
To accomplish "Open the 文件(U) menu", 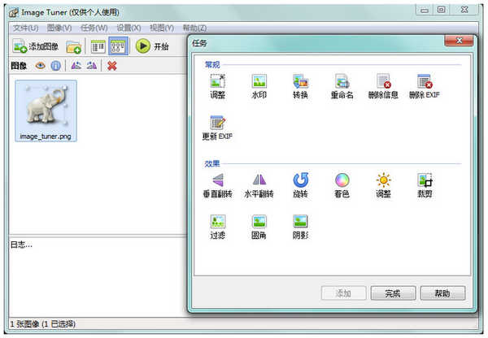I will coord(25,28).
